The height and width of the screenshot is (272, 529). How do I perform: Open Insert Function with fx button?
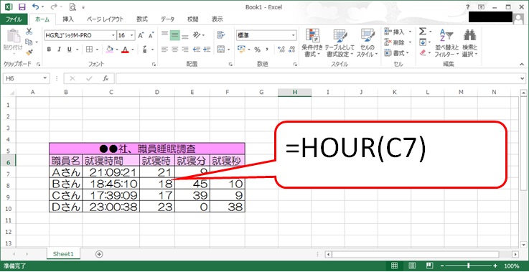[x=106, y=78]
